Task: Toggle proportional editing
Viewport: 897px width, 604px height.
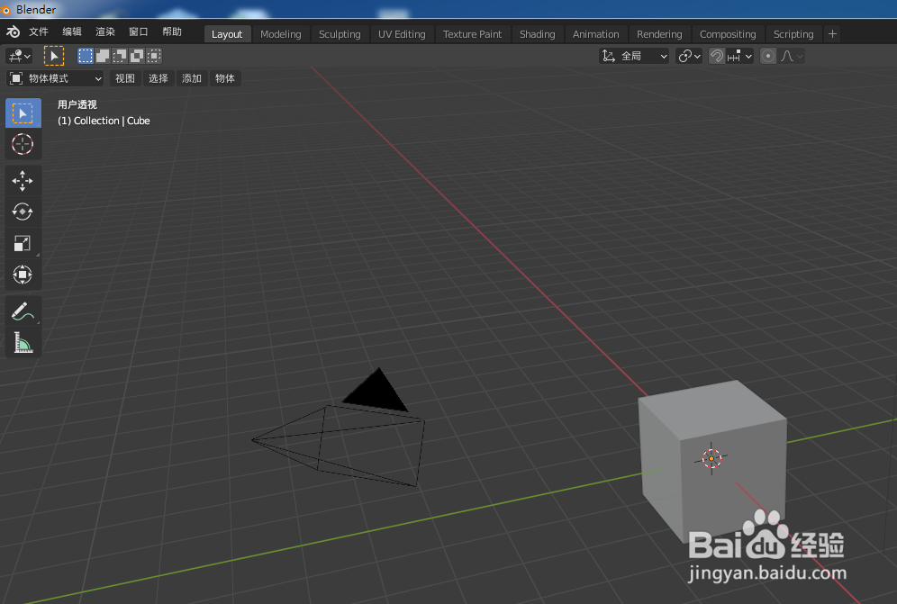Action: (768, 56)
